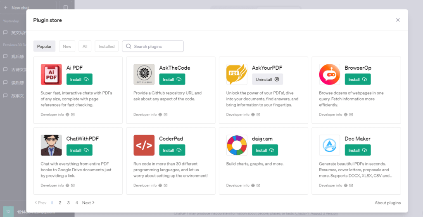The height and width of the screenshot is (217, 423).
Task: Click the daigr.am color wheel logo
Action: (237, 145)
